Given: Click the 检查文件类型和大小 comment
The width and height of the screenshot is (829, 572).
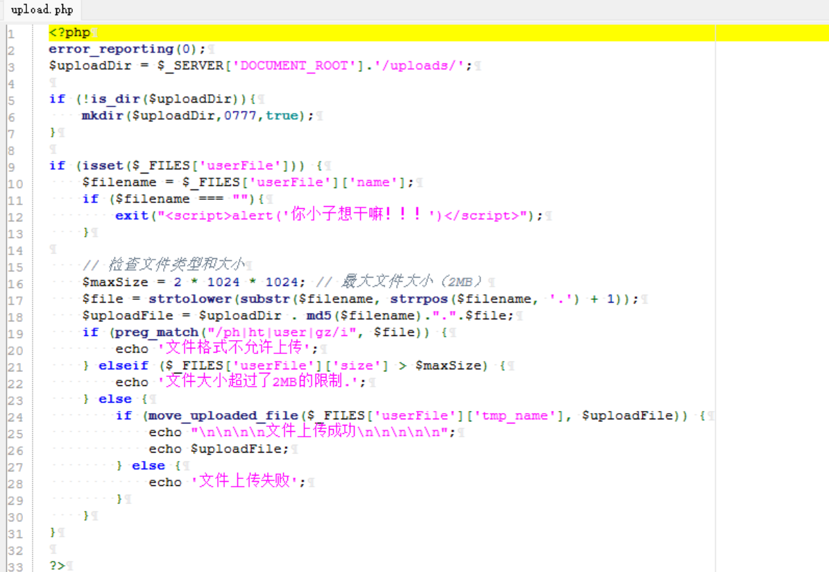Looking at the screenshot, I should 163,264.
